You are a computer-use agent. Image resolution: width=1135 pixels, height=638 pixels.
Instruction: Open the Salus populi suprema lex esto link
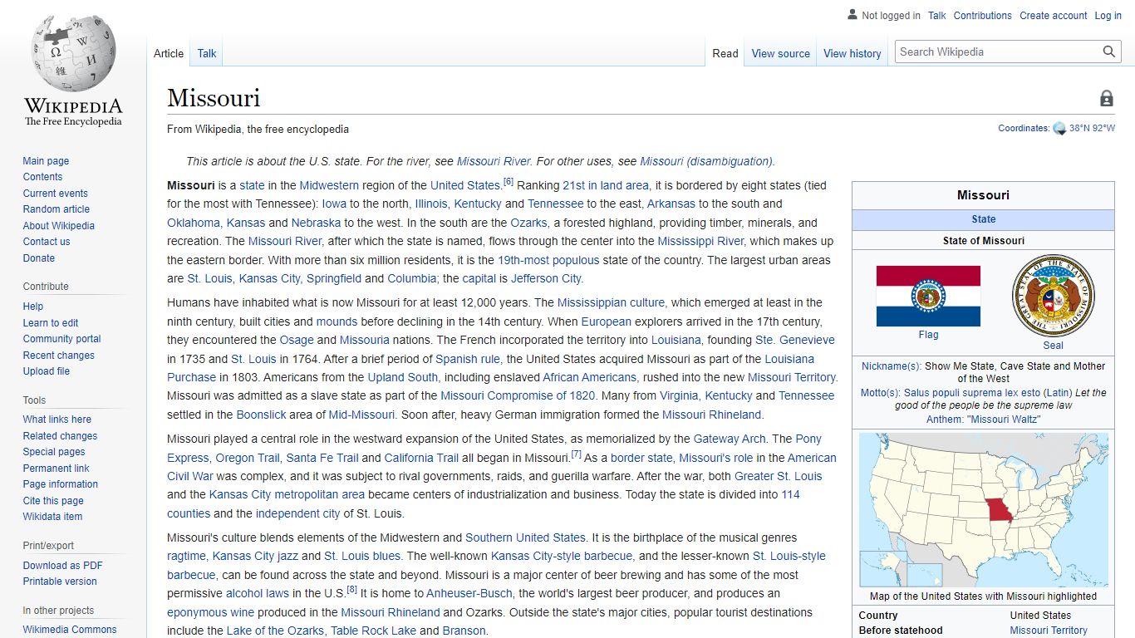point(971,393)
